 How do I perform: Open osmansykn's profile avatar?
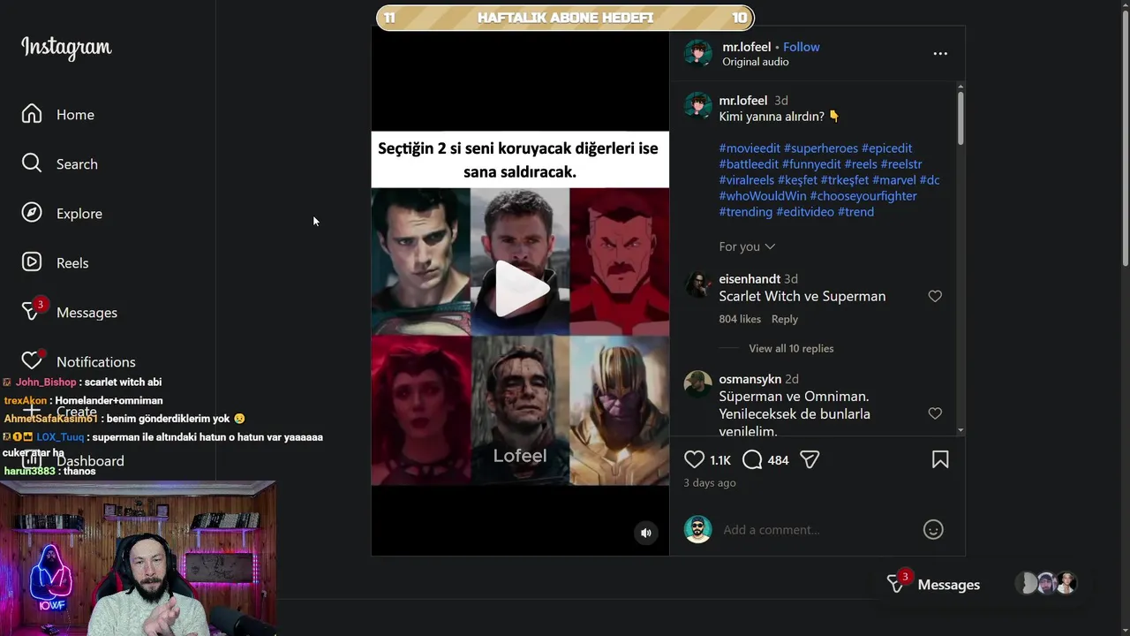click(x=698, y=384)
